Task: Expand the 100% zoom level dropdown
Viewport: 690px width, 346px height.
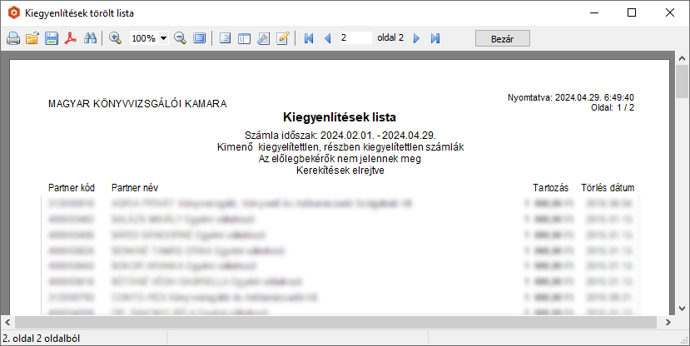Action: [x=163, y=39]
